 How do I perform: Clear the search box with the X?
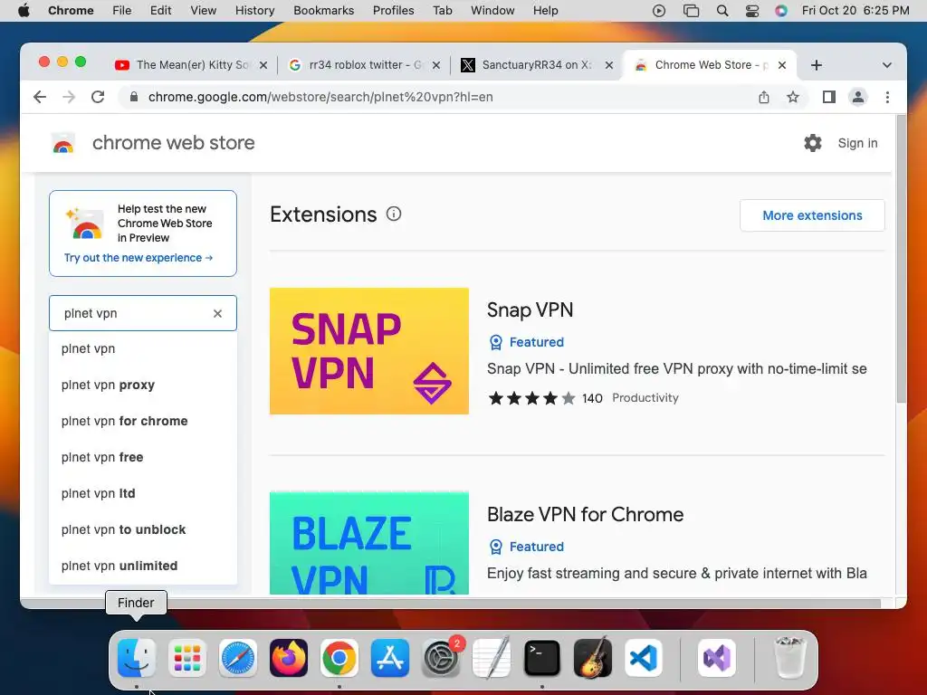217,313
